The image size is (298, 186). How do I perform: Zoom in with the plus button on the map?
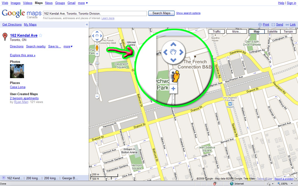[97, 54]
